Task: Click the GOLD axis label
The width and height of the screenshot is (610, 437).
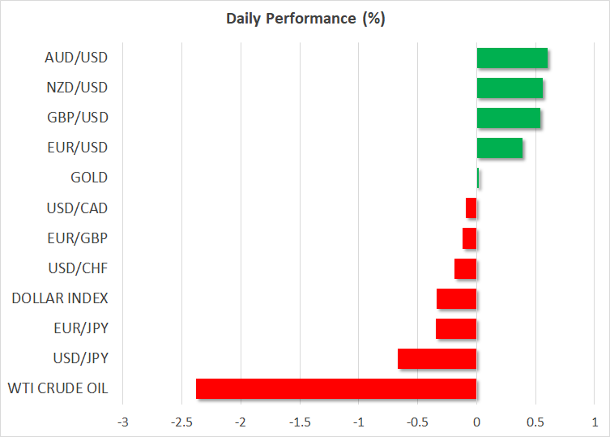Action: (x=89, y=178)
